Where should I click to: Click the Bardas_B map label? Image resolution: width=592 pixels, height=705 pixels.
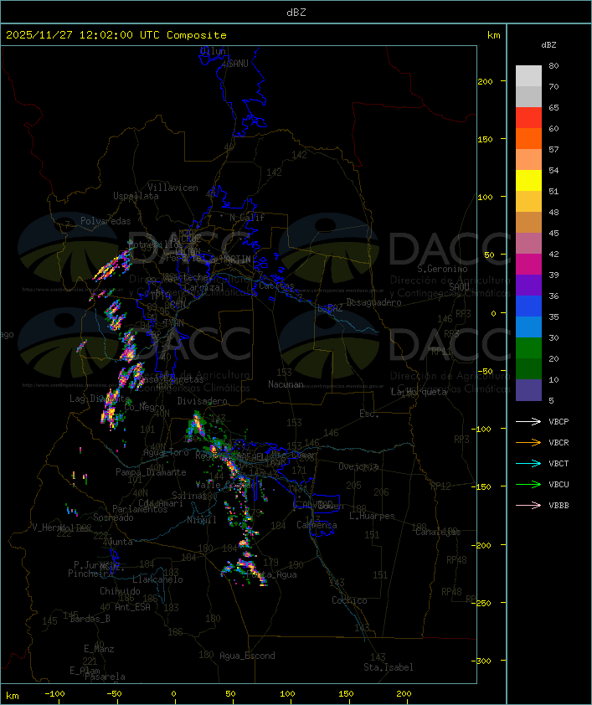click(x=90, y=619)
